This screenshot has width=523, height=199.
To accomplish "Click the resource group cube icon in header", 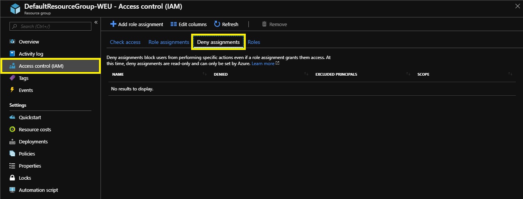I will click(x=15, y=9).
